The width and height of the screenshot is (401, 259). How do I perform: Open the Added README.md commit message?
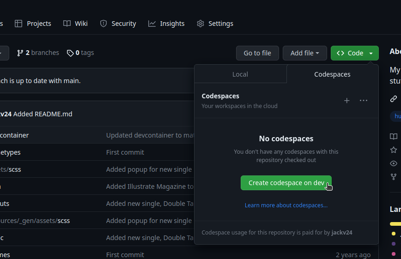pyautogui.click(x=43, y=114)
